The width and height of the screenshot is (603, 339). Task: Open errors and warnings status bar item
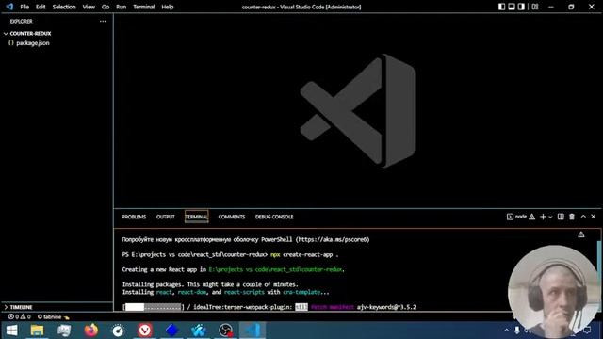(19, 316)
